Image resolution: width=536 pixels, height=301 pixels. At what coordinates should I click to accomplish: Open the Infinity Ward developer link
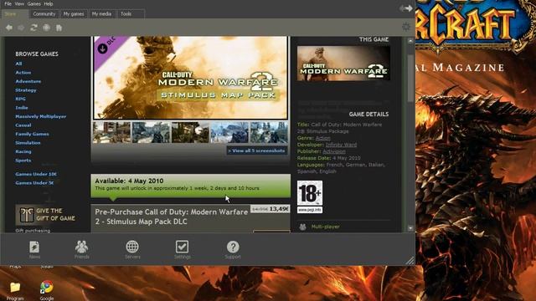click(341, 145)
